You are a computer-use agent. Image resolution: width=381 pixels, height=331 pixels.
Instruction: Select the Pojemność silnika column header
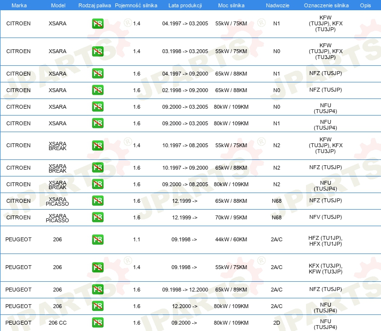tap(136, 5)
